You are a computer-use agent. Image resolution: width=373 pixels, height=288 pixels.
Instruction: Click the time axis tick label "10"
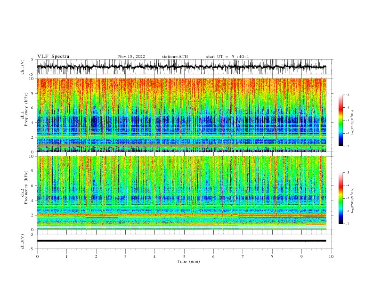[331, 256]
